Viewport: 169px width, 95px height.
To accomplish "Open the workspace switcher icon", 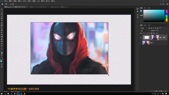I will [164, 4].
